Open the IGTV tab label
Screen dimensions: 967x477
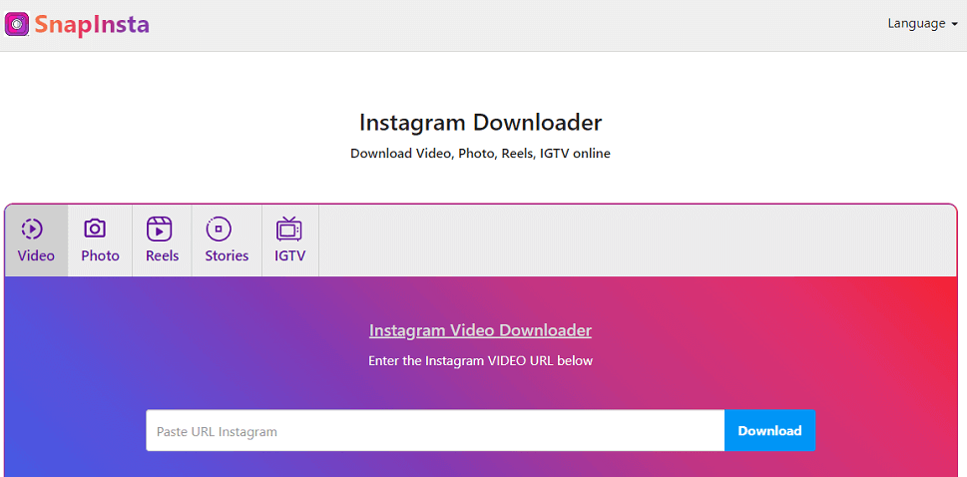(x=289, y=255)
